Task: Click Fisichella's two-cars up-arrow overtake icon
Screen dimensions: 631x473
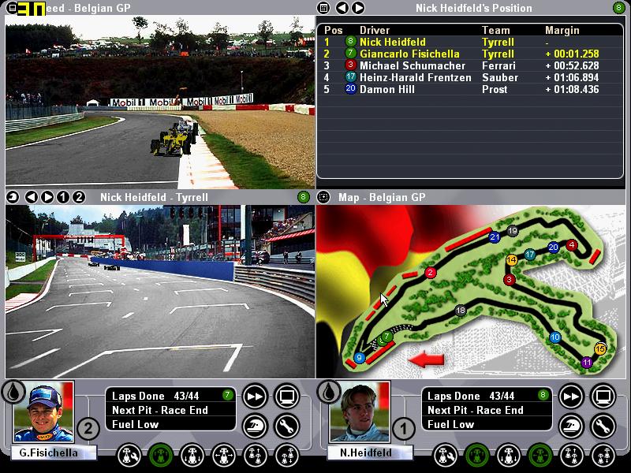Action: pos(255,456)
